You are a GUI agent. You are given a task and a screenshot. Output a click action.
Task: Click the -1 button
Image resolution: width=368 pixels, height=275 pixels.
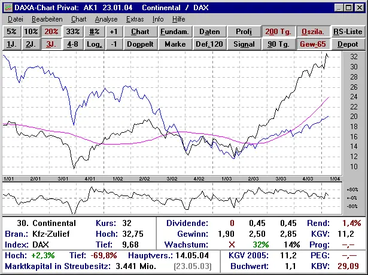(114, 44)
